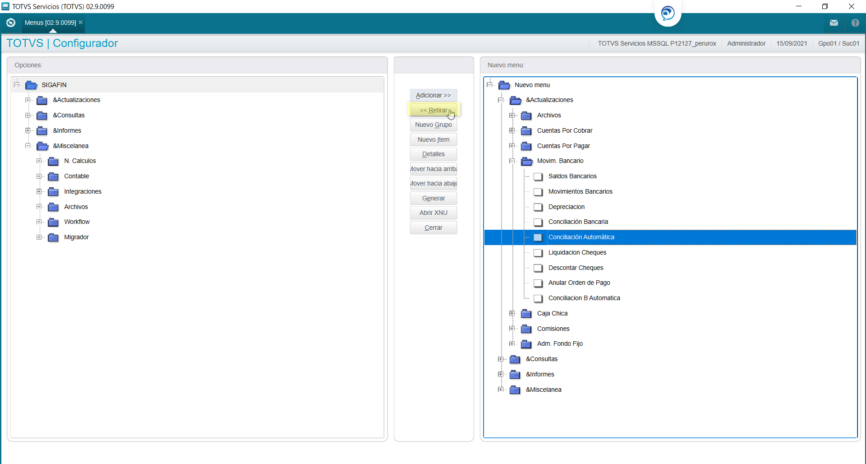Click the Integraciones folder icon

pos(53,192)
